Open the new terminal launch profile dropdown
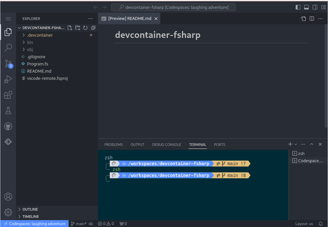328x227 pixels. point(296,144)
